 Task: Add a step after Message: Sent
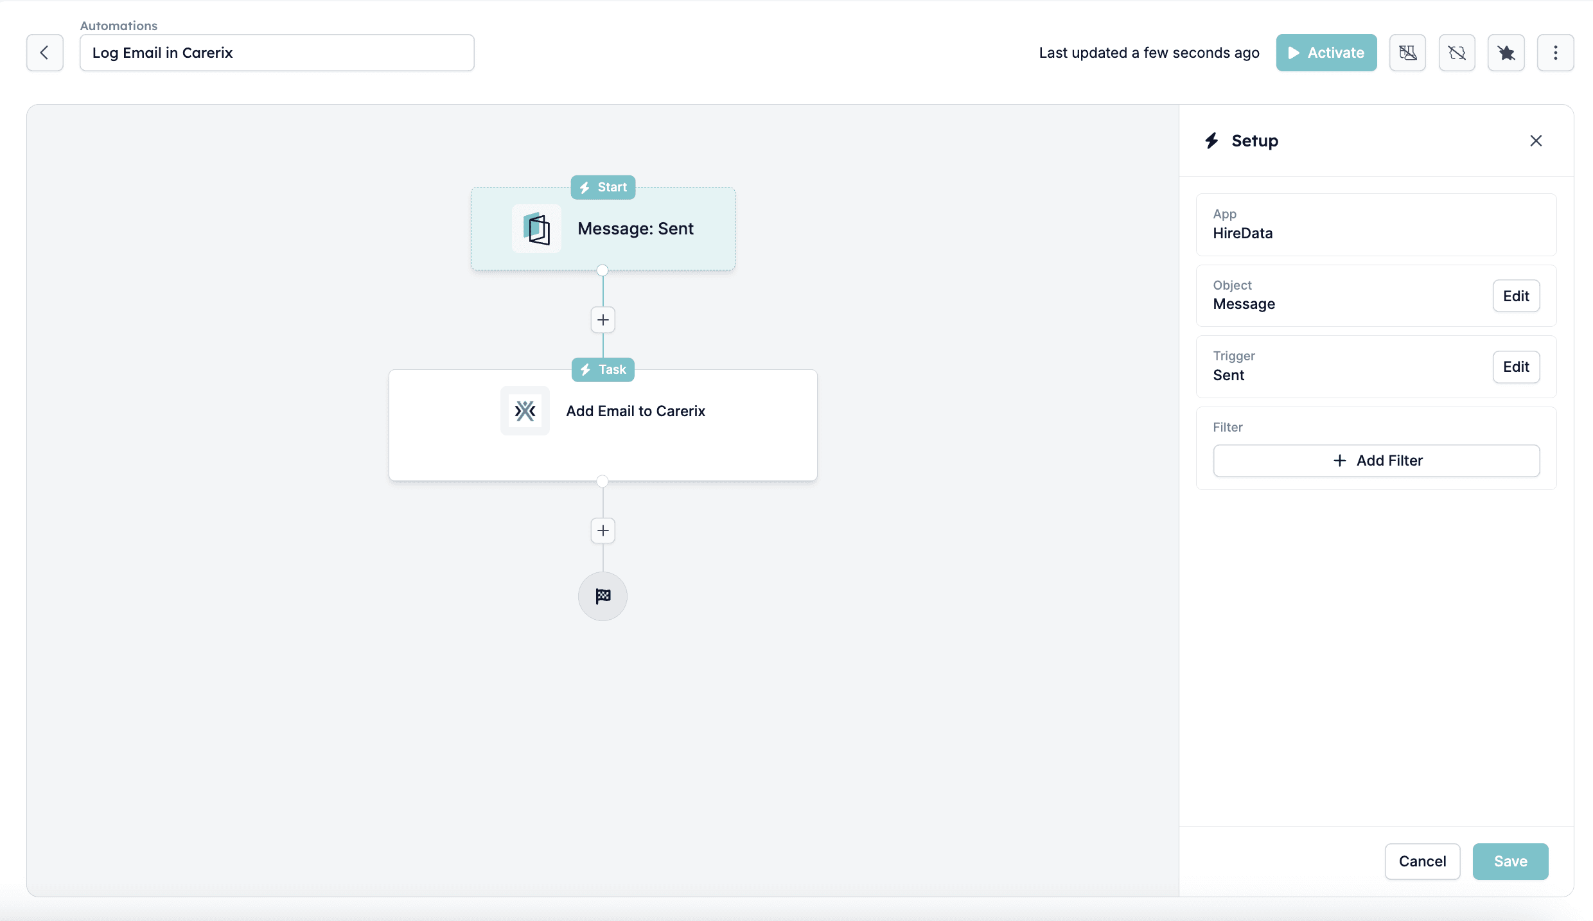(603, 320)
